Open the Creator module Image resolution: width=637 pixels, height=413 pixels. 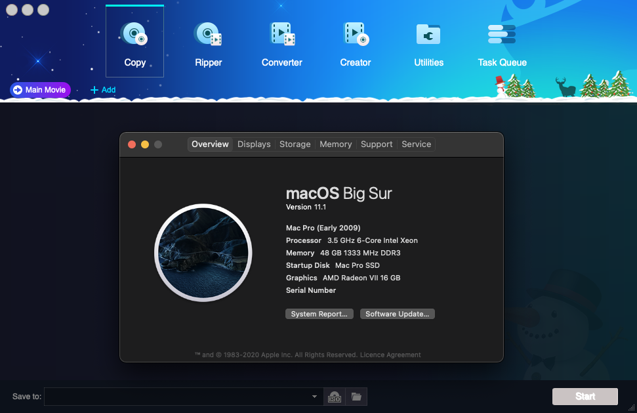[356, 45]
